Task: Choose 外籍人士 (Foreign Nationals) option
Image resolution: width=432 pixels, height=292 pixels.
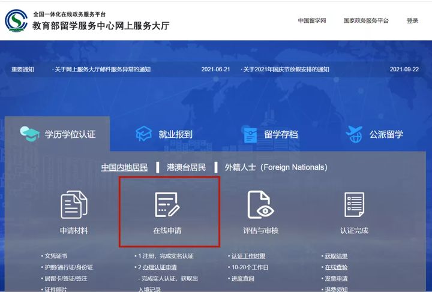Action: (276, 167)
